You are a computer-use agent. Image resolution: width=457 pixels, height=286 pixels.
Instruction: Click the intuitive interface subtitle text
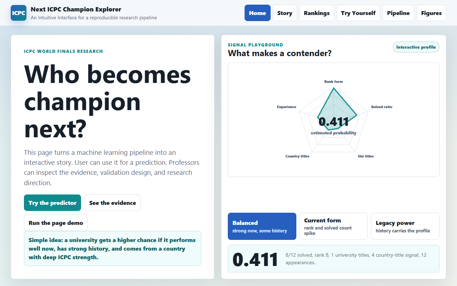(94, 18)
